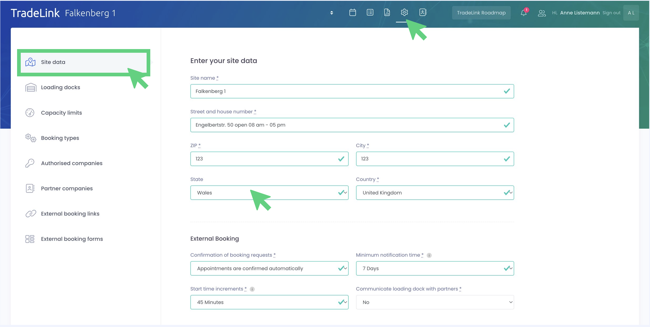
Task: Open the calendar icon in top navigation
Action: click(x=352, y=12)
